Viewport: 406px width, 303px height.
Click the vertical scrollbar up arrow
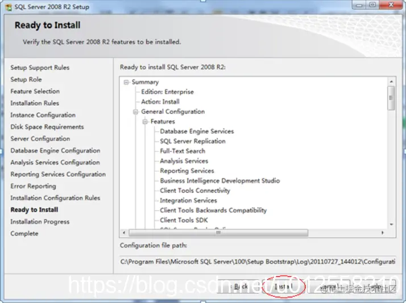[391, 81]
